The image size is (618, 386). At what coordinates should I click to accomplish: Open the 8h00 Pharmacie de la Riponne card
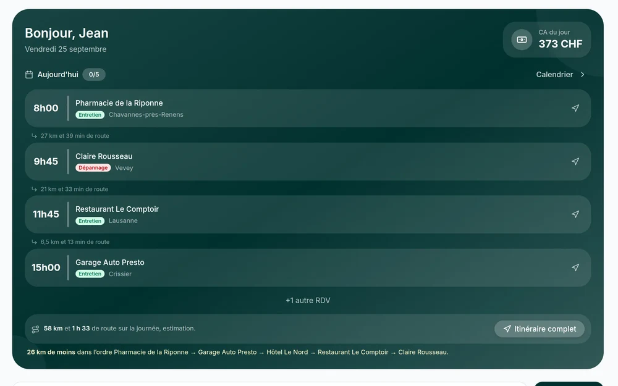click(x=308, y=108)
